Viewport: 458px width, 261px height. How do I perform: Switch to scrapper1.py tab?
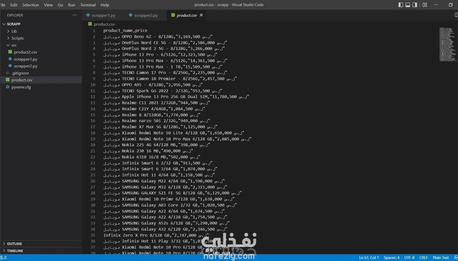pos(103,15)
